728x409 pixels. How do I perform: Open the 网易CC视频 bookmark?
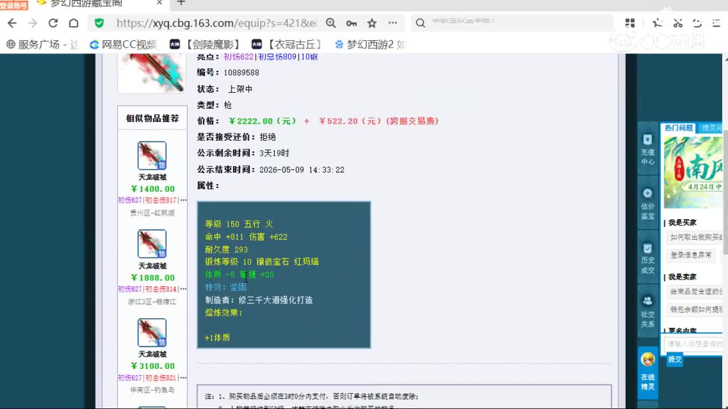coord(123,44)
